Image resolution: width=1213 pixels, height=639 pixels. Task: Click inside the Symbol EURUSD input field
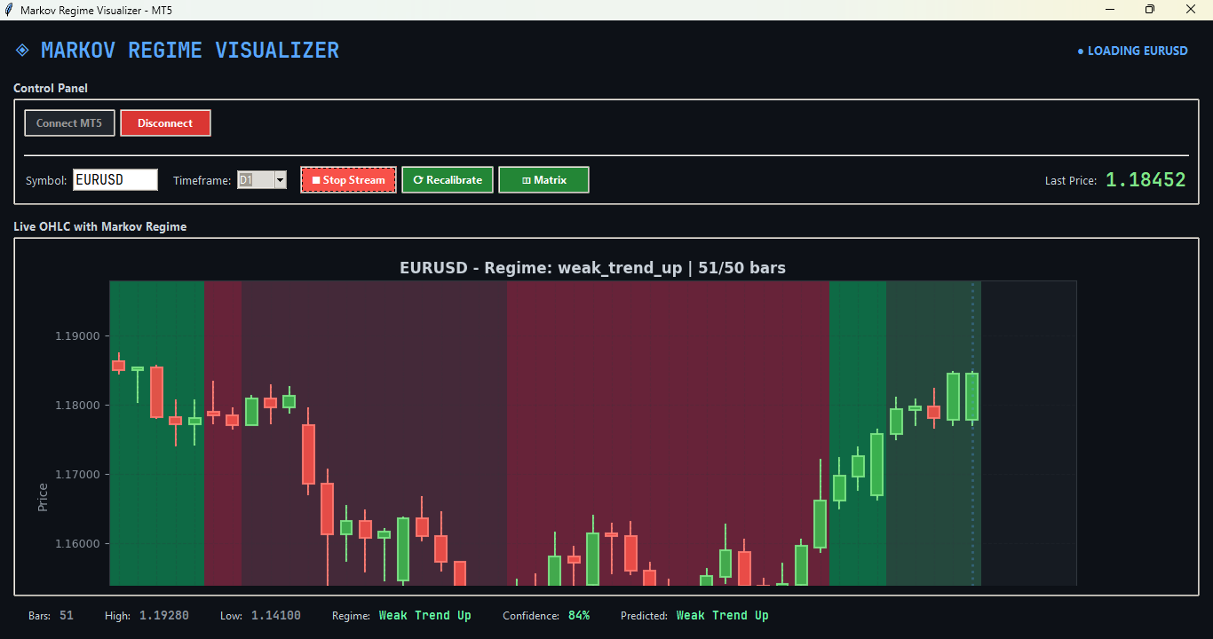115,179
